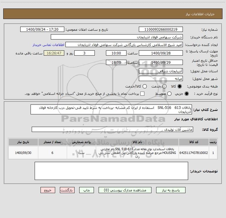Click the quantity cell showing 6
The height and width of the screenshot is (218, 226).
52,153
